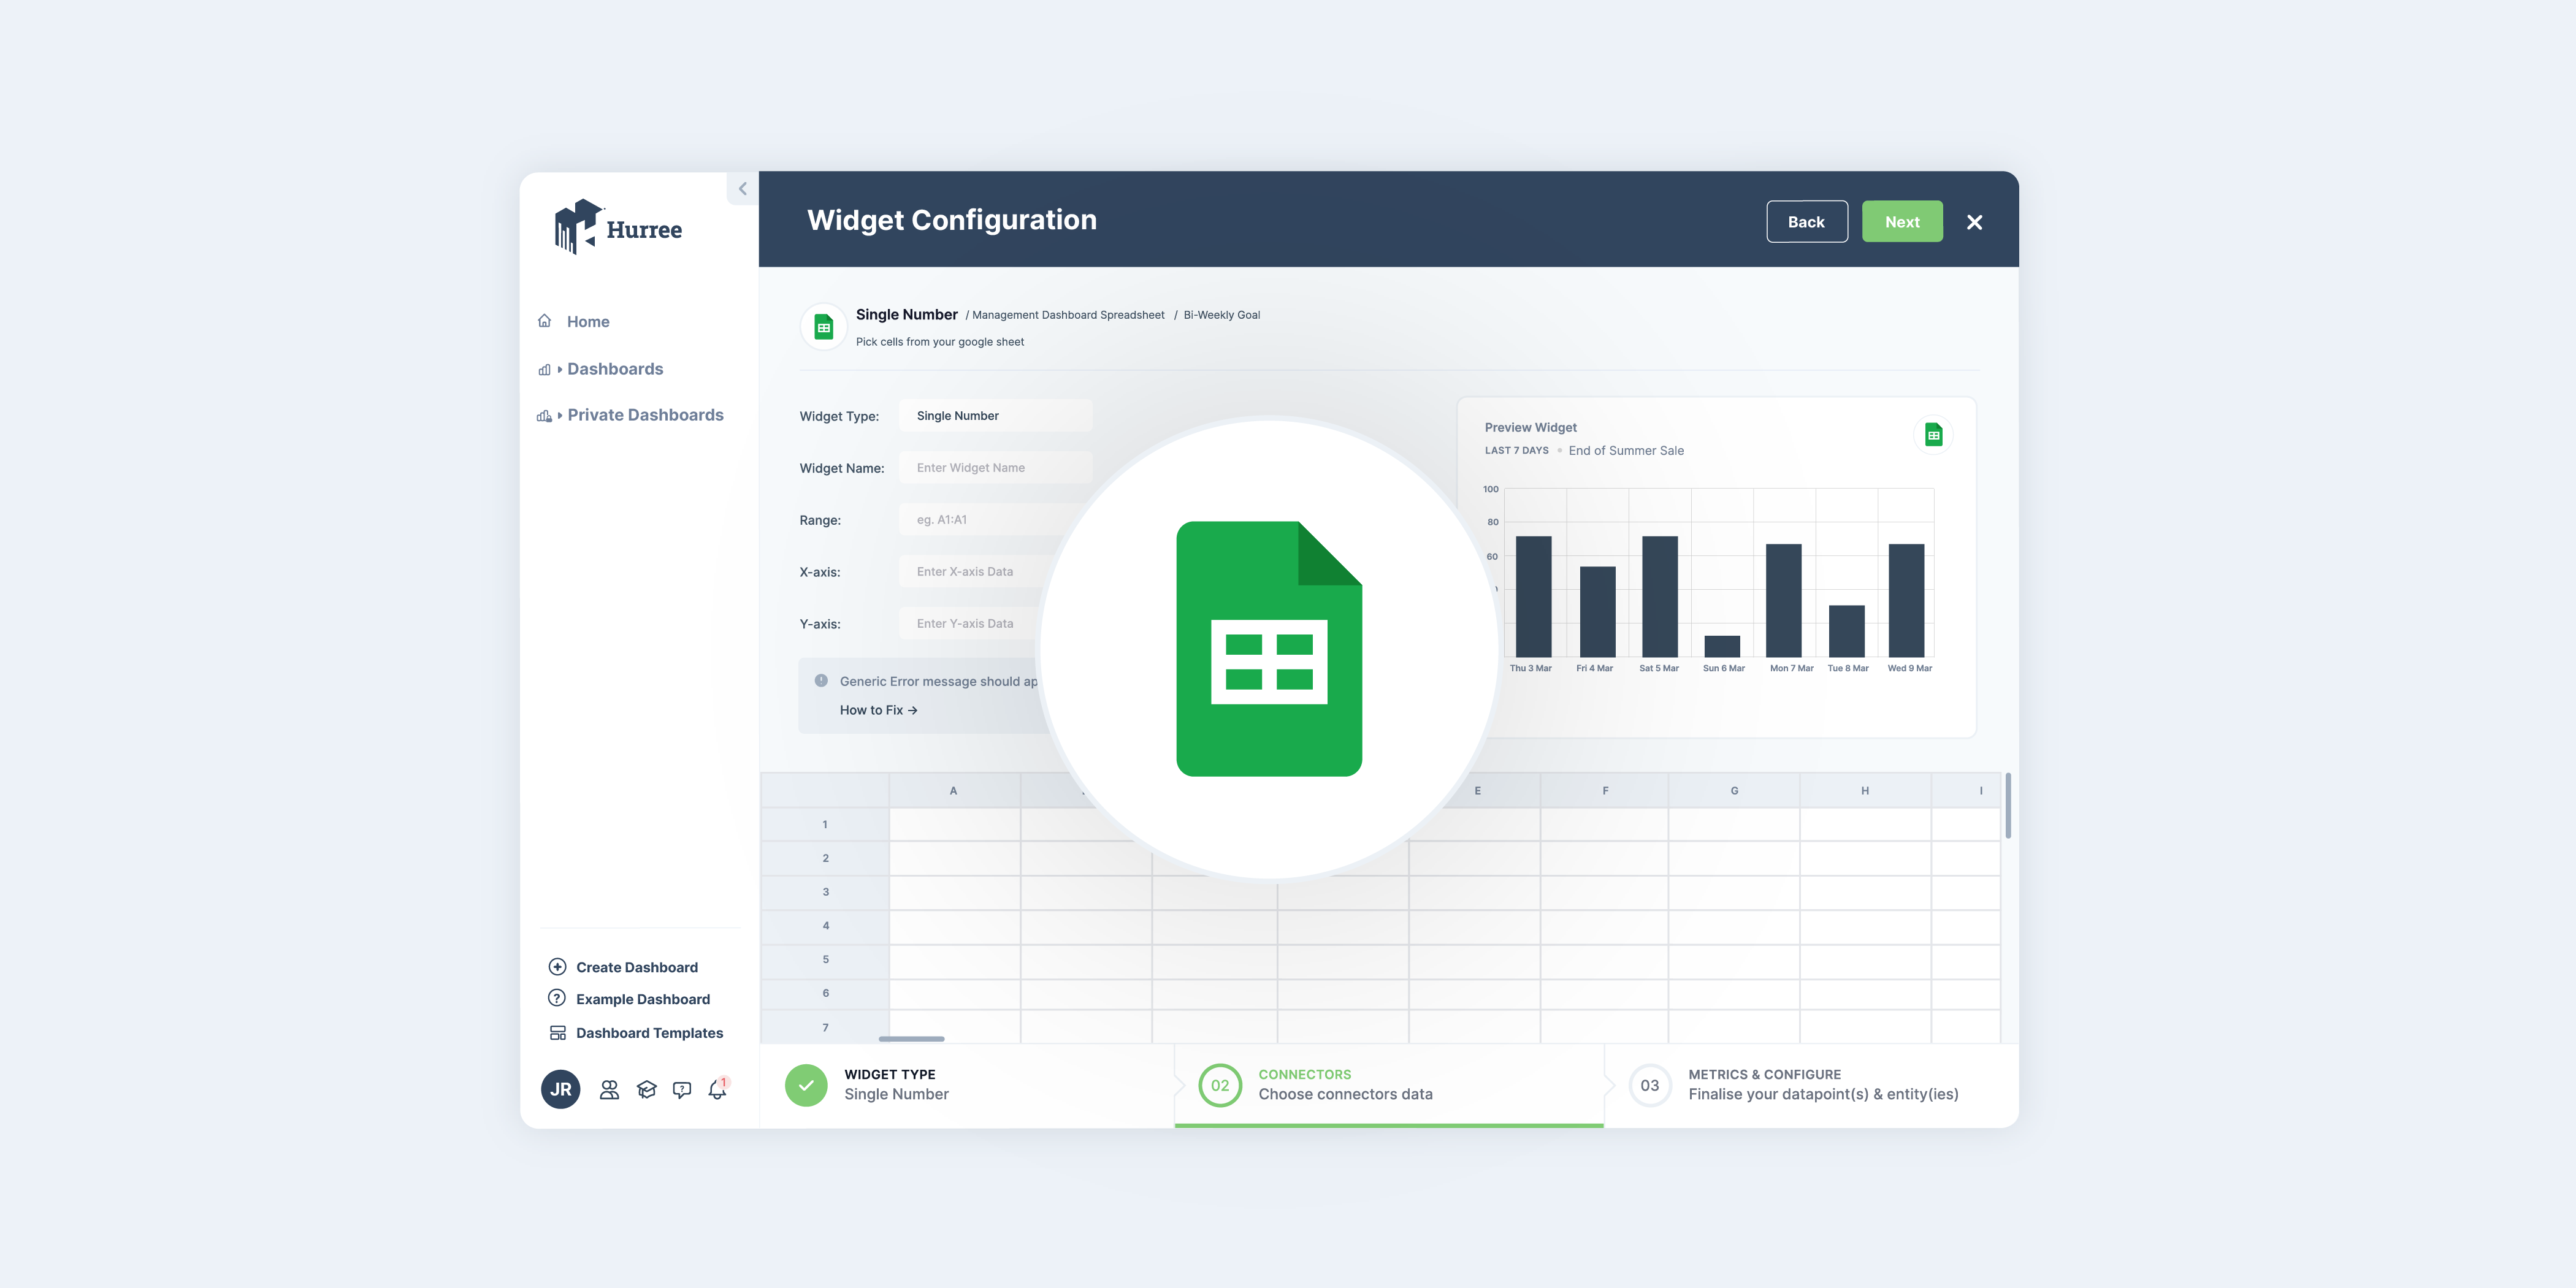Follow the How to Fix link
Viewport: 2576px width, 1288px height.
[878, 710]
